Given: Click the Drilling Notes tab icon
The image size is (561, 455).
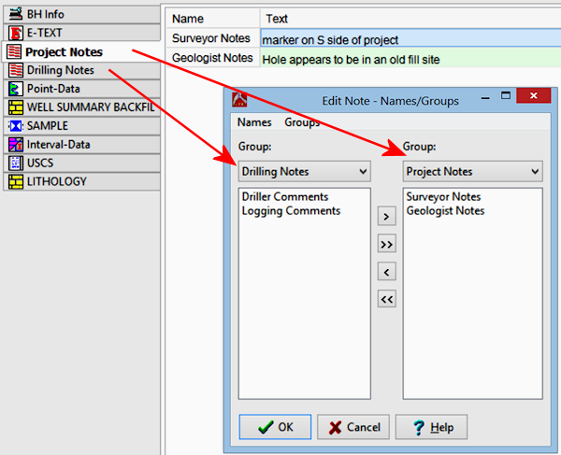Looking at the screenshot, I should [15, 71].
